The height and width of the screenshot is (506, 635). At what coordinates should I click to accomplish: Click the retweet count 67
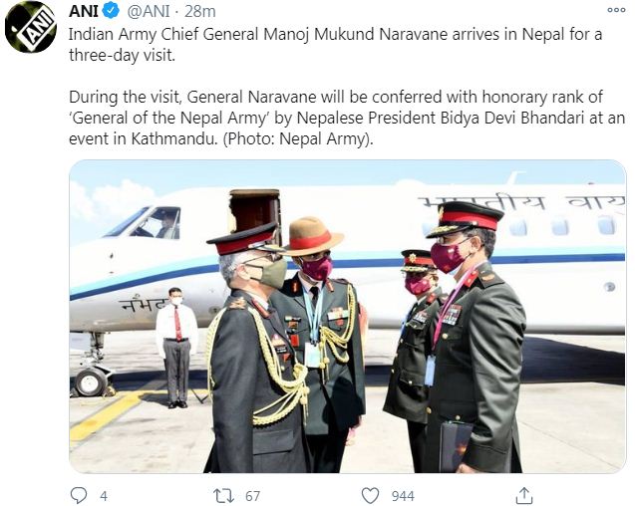[252, 496]
